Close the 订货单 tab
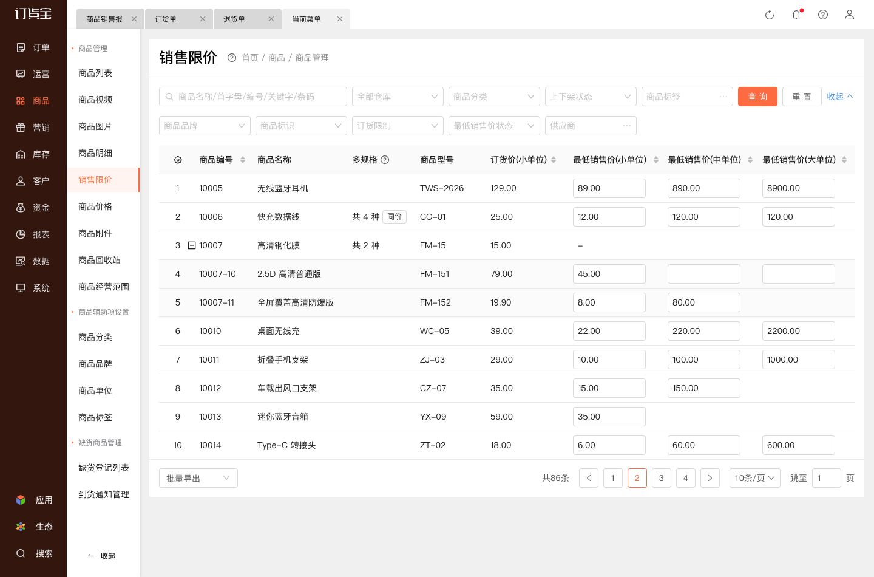Image resolution: width=874 pixels, height=577 pixels. (x=203, y=19)
